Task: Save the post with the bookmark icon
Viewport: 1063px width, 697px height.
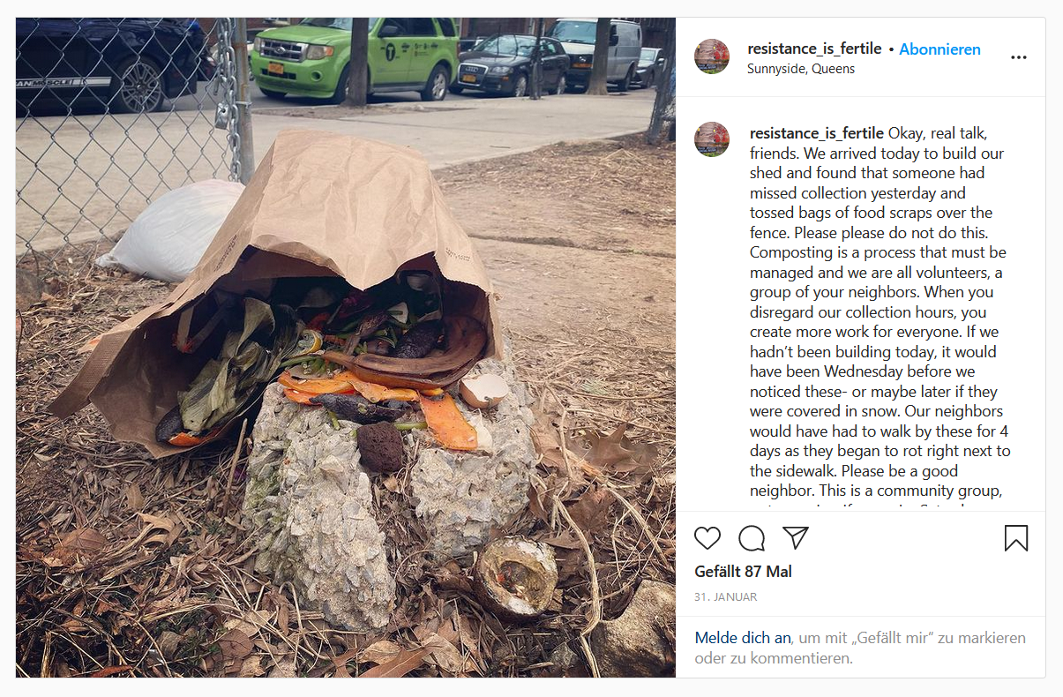Action: [1016, 538]
